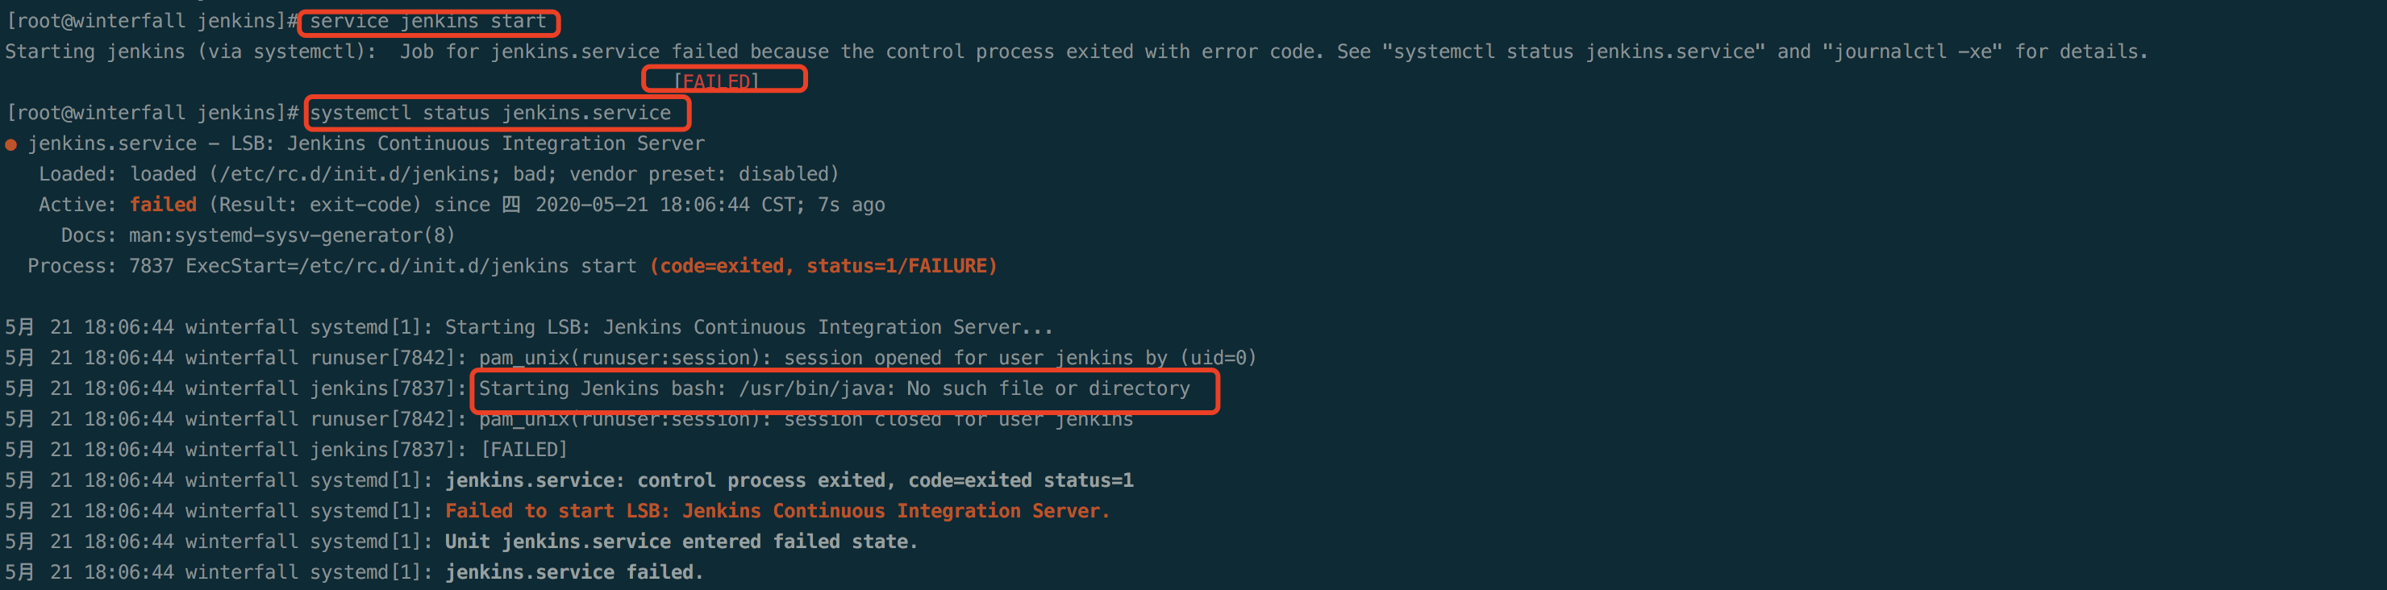This screenshot has height=590, width=2387.
Task: Click the last "jenkins.service failed." log line
Action: tap(573, 572)
